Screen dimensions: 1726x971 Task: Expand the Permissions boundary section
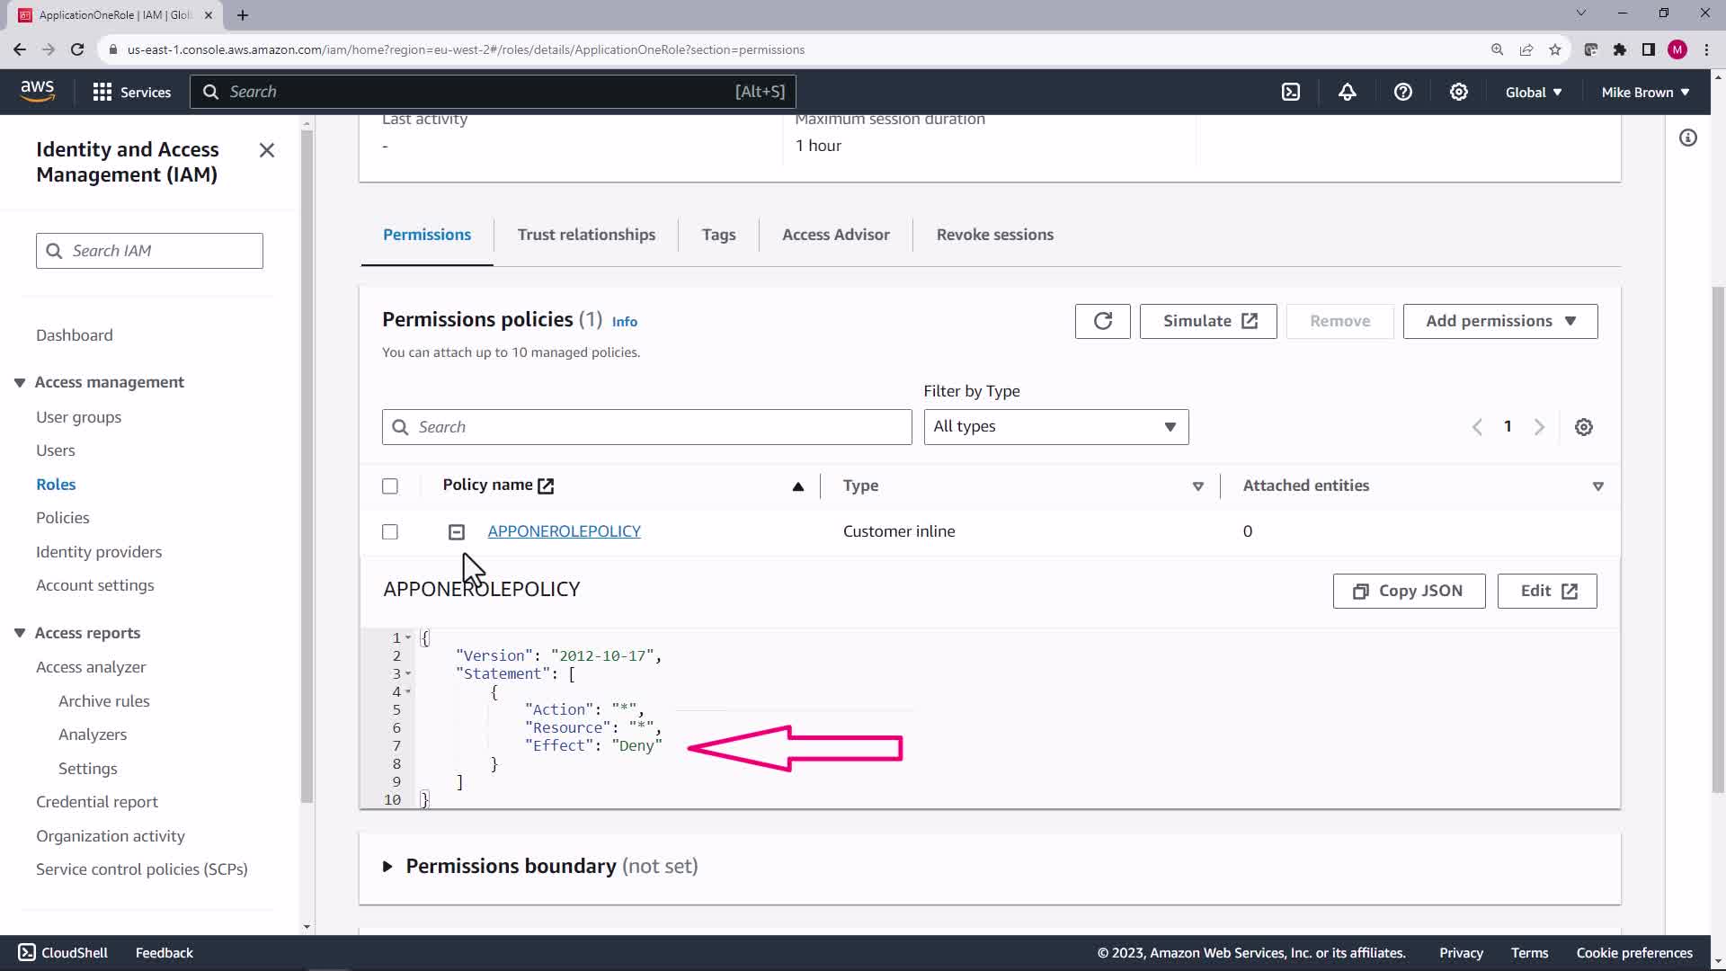(387, 867)
